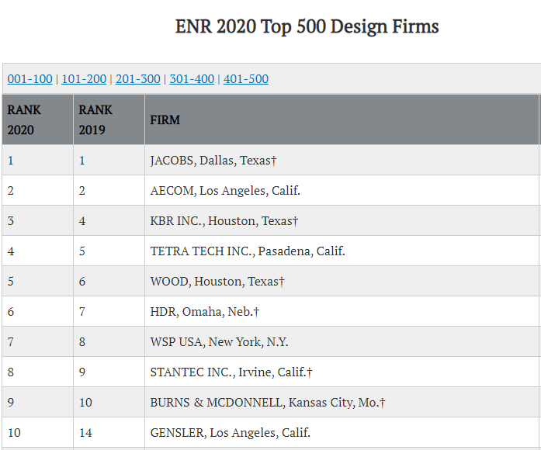
Task: Click the ENR 2020 Top 500 Design Firms title
Action: click(307, 26)
